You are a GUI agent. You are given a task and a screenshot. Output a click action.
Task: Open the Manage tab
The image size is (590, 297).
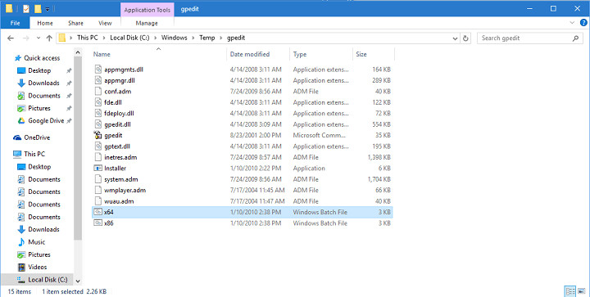coord(147,23)
